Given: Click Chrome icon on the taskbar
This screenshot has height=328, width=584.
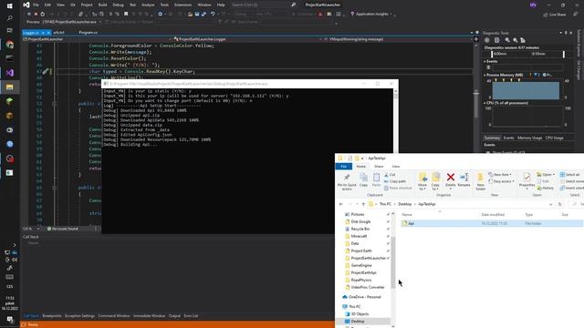Looking at the screenshot, I should [10, 45].
